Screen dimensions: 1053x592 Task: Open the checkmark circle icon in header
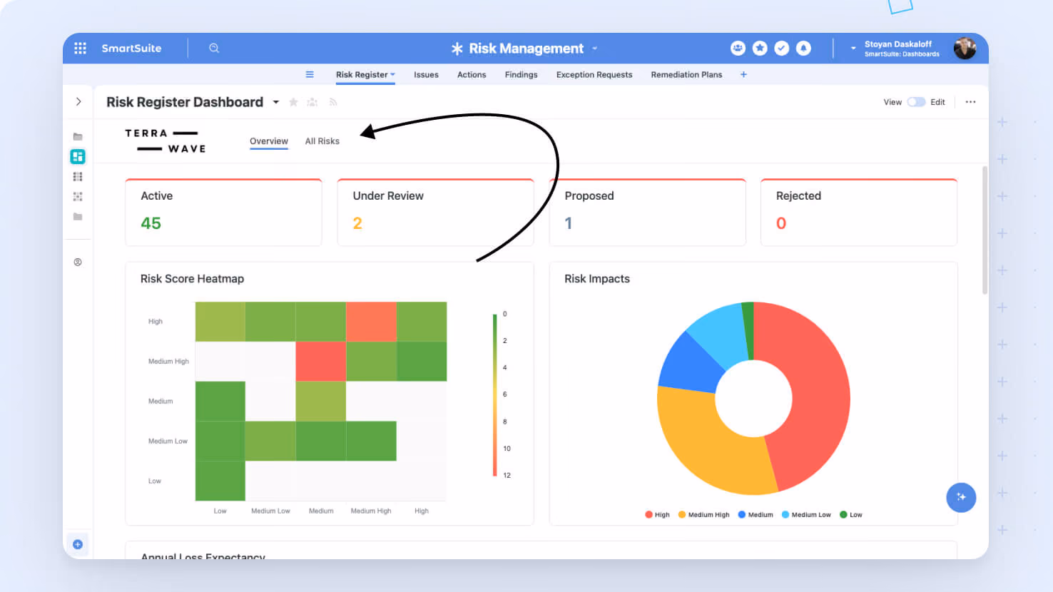click(x=782, y=48)
